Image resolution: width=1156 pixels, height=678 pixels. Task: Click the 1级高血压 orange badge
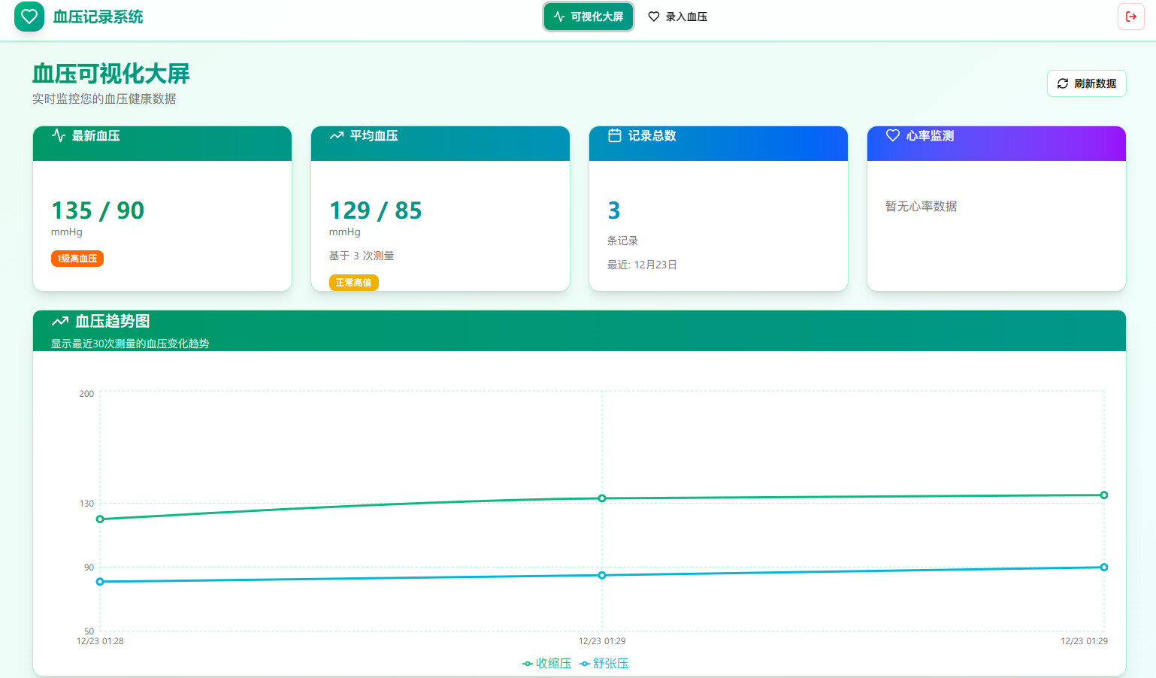(x=77, y=259)
